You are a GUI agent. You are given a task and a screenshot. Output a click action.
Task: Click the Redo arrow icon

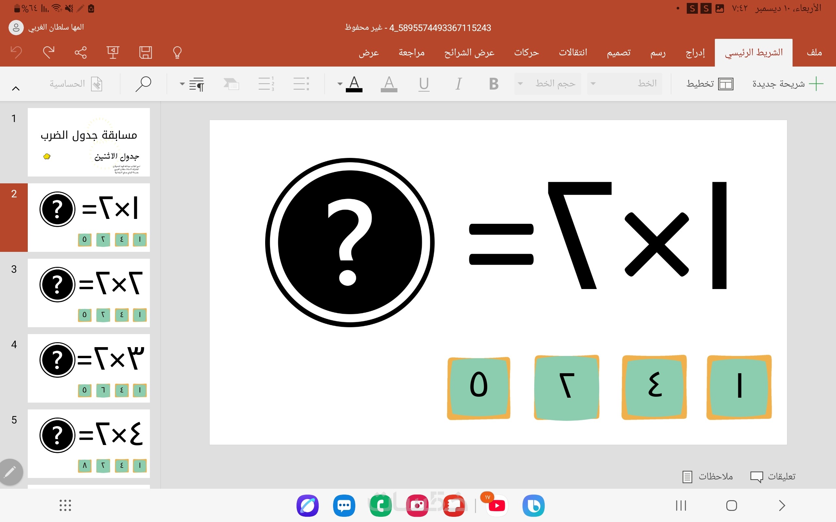point(48,53)
